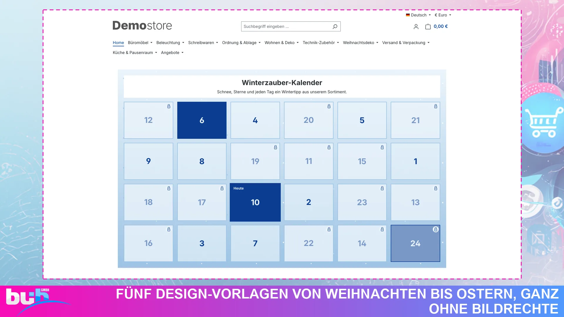This screenshot has height=317, width=564.
Task: Go to the Home menu item
Action: pyautogui.click(x=118, y=43)
